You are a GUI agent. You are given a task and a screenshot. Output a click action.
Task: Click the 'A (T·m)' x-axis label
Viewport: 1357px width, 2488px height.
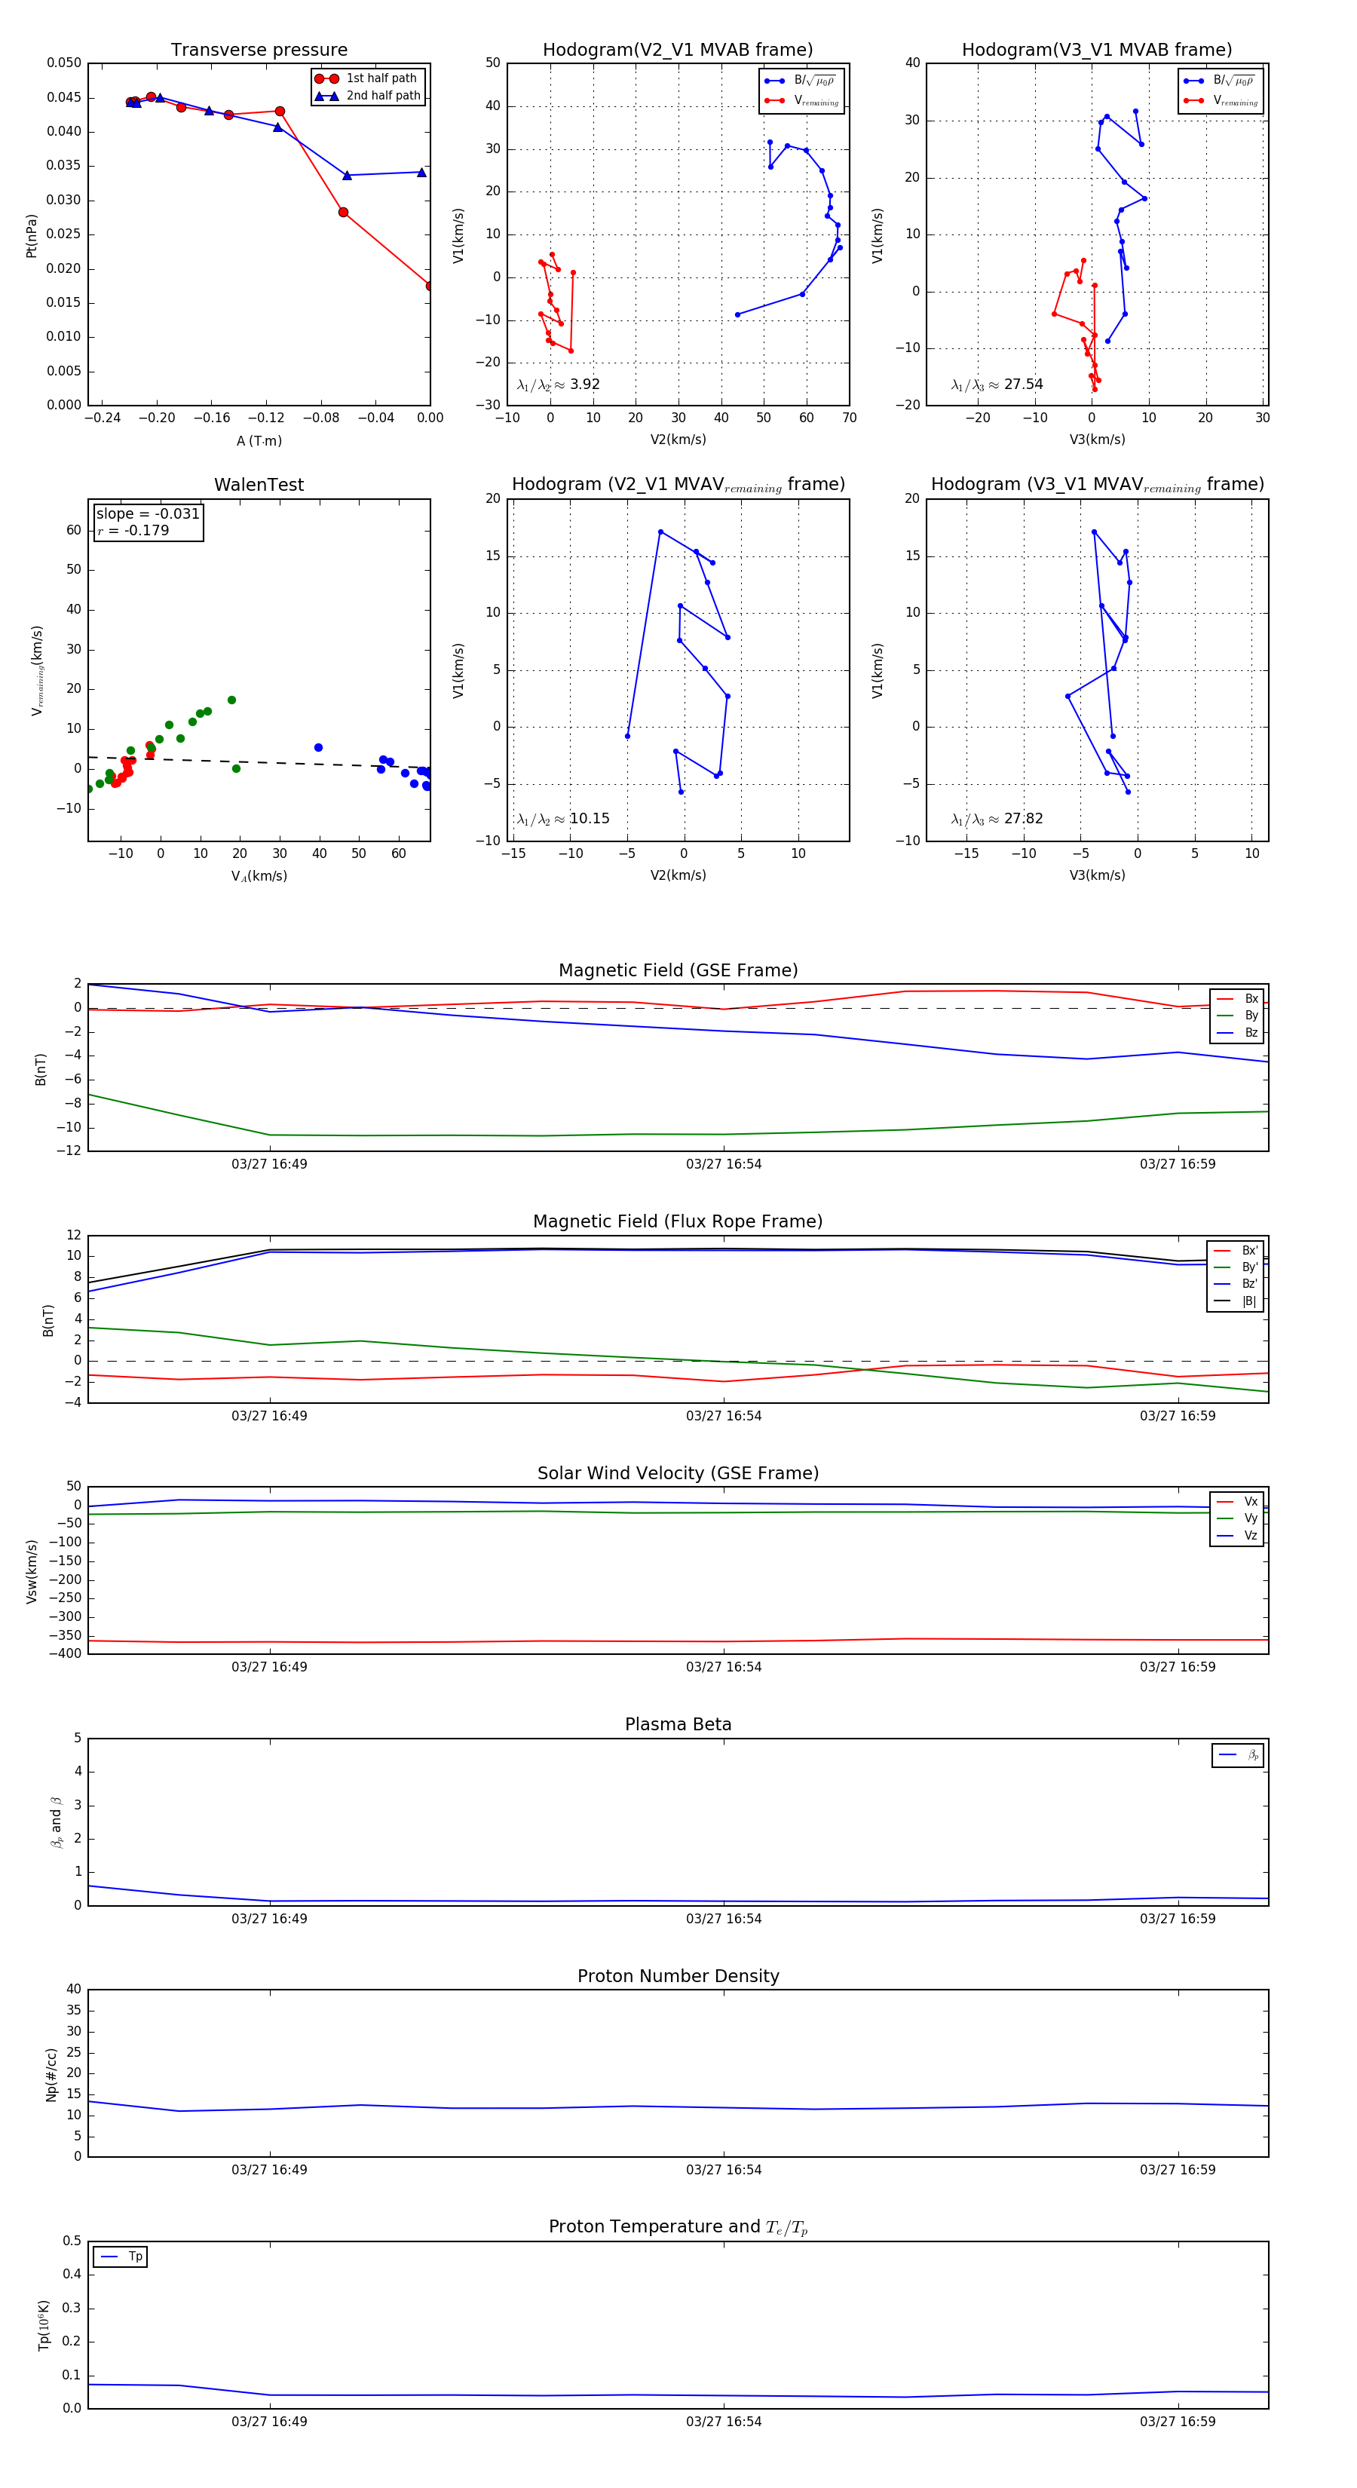click(x=259, y=440)
